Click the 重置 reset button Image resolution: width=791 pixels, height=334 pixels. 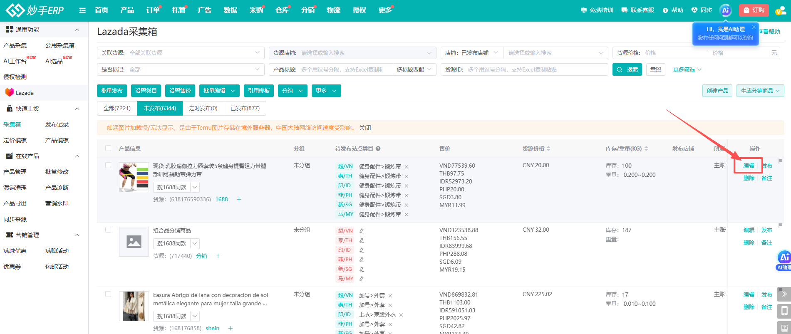[656, 69]
